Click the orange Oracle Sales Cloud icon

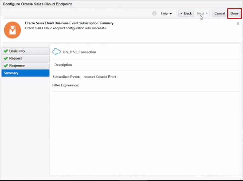point(12,30)
